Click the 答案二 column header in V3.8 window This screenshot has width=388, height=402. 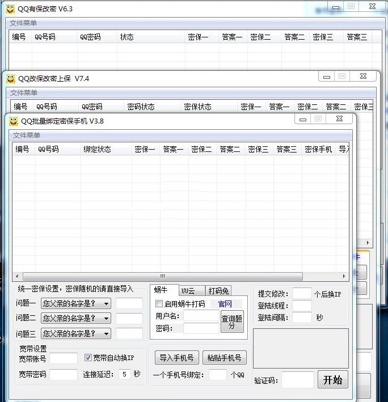tap(231, 149)
